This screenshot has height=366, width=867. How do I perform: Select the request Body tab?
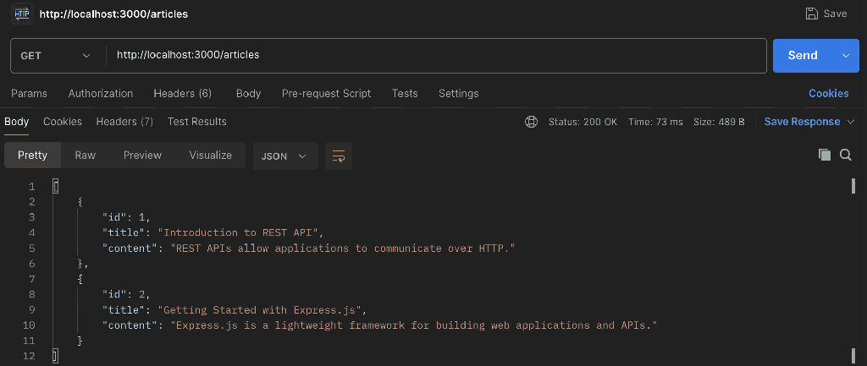click(248, 93)
